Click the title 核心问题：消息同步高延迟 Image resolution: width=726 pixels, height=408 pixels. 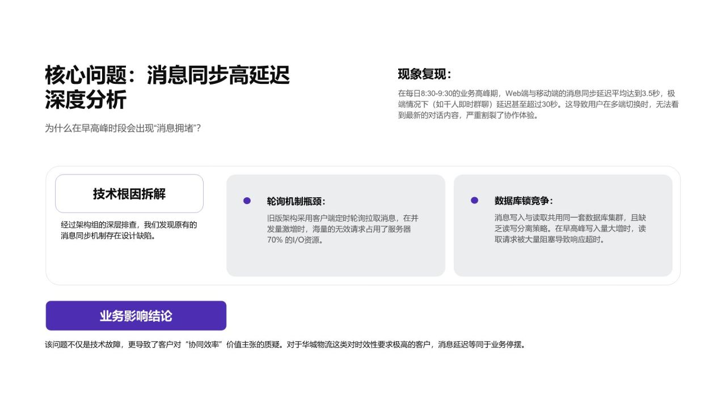167,75
